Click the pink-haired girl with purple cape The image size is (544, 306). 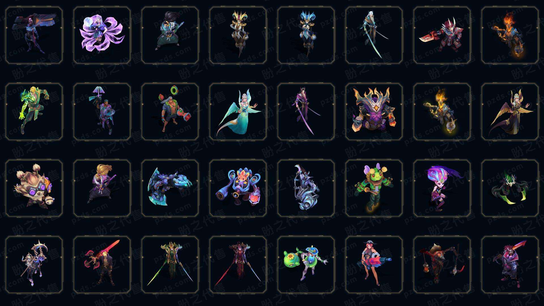pos(442,188)
